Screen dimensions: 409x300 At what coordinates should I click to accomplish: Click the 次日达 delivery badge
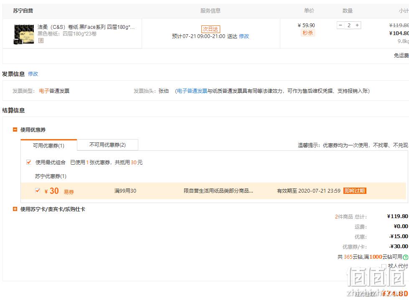[211, 29]
